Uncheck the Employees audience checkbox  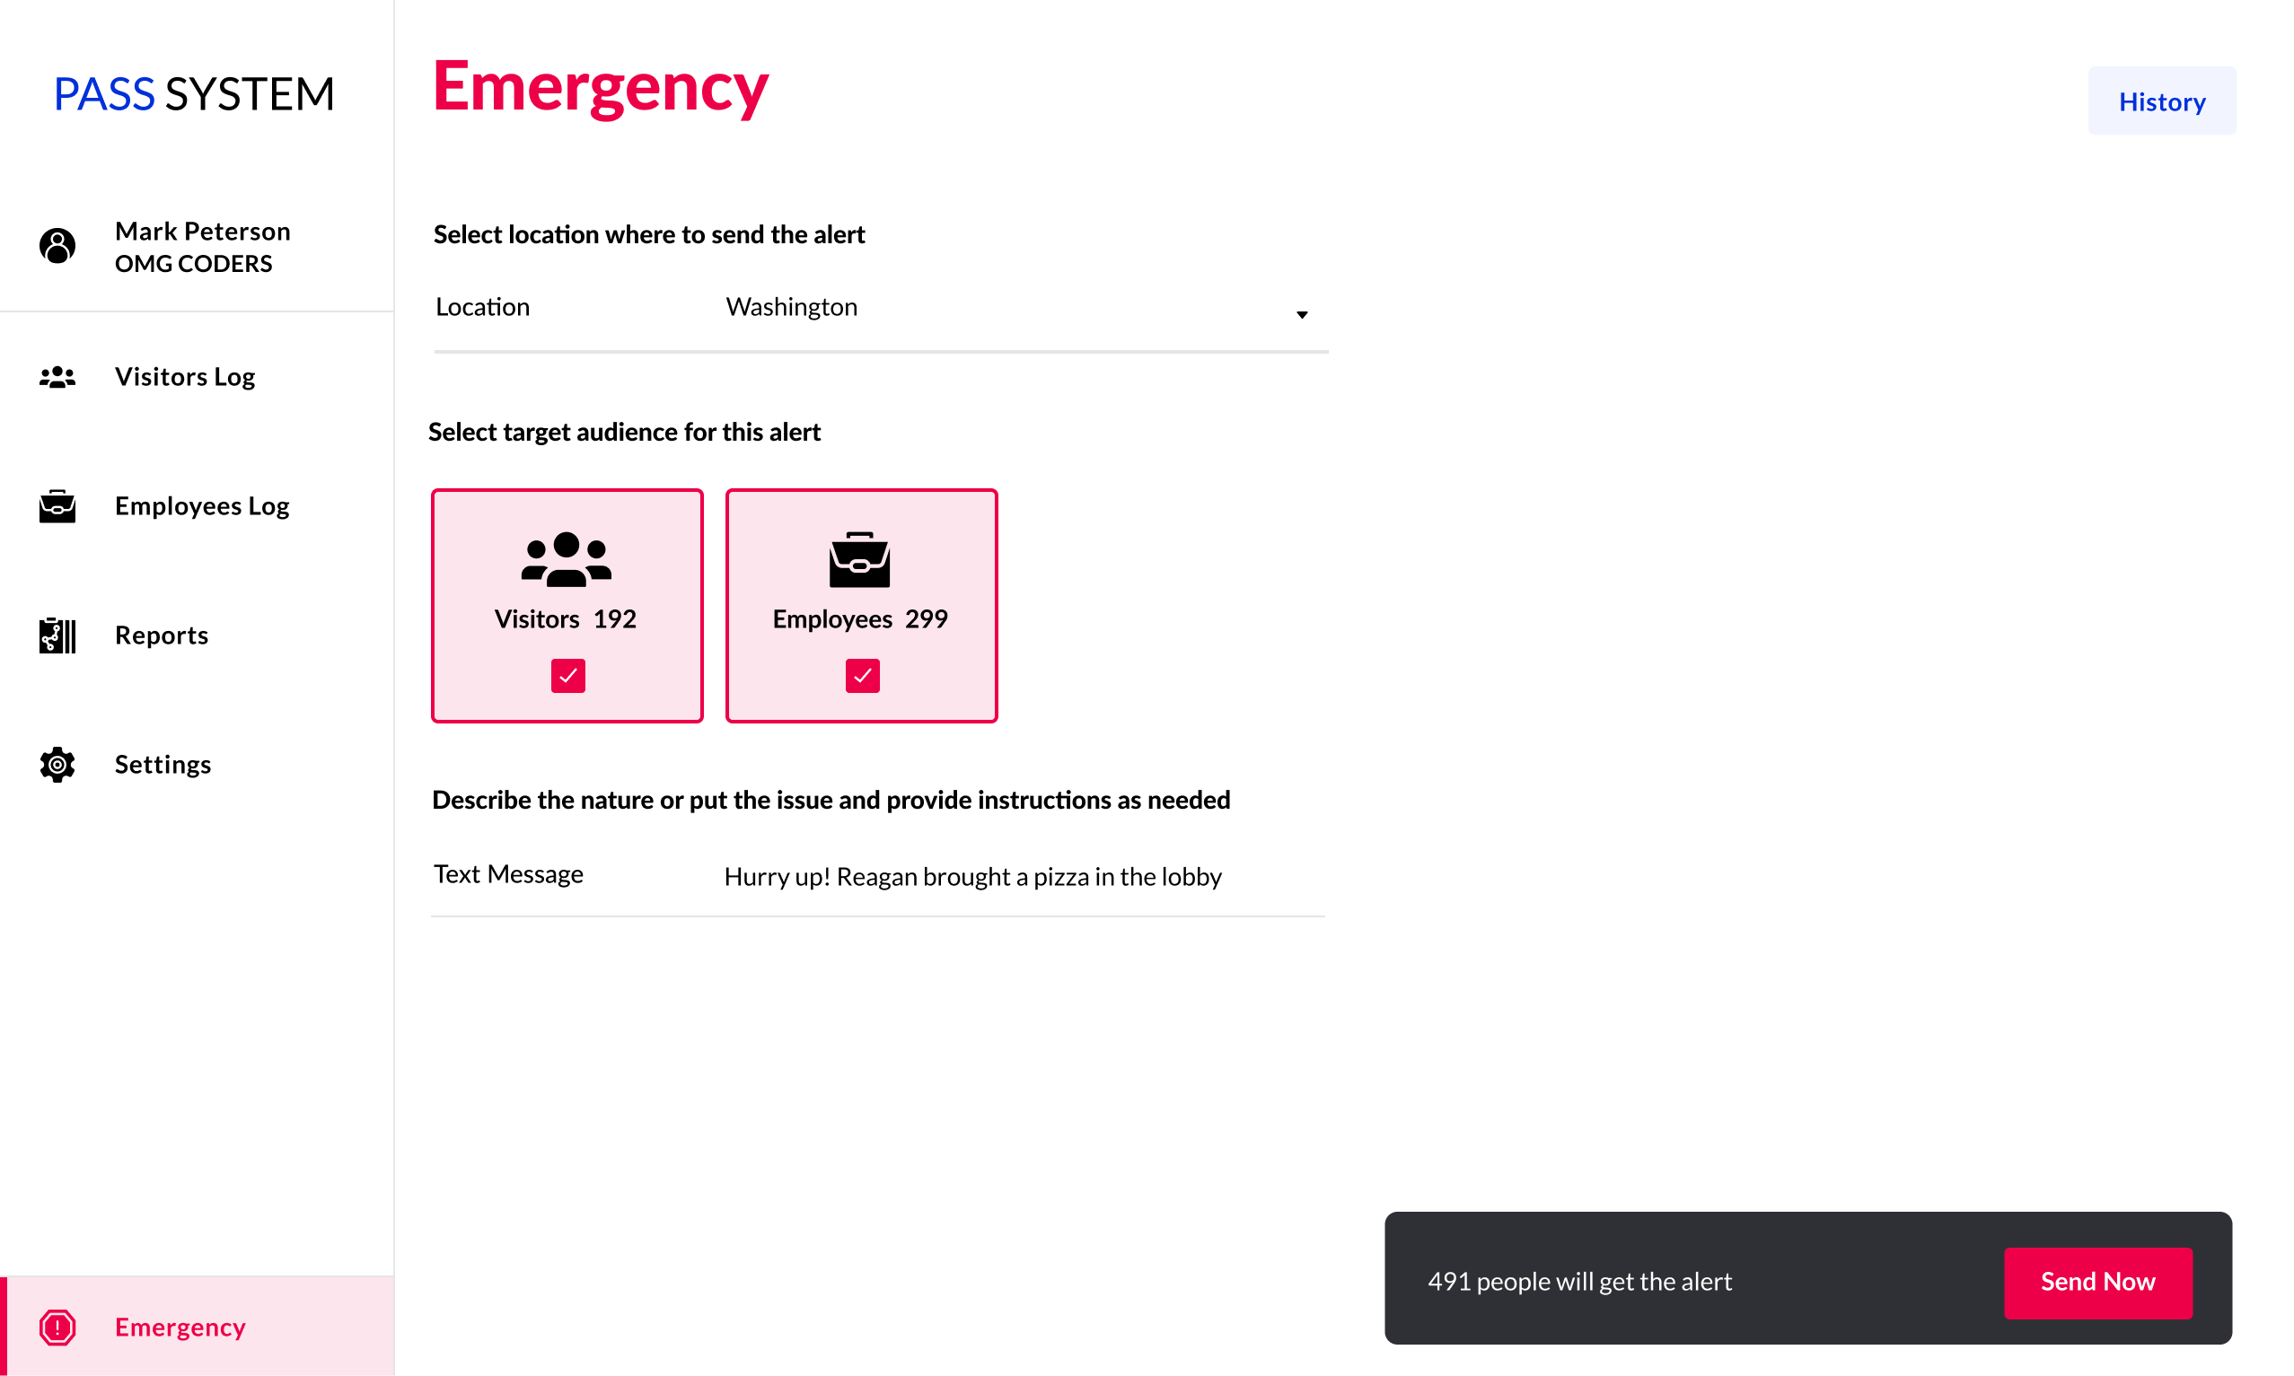[862, 676]
